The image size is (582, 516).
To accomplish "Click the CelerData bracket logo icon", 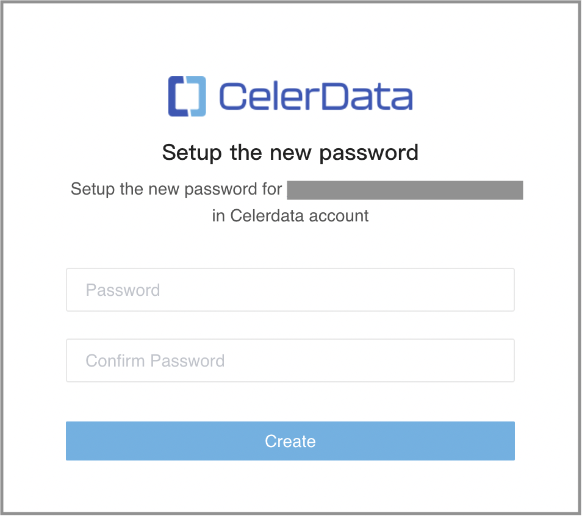I will point(187,96).
